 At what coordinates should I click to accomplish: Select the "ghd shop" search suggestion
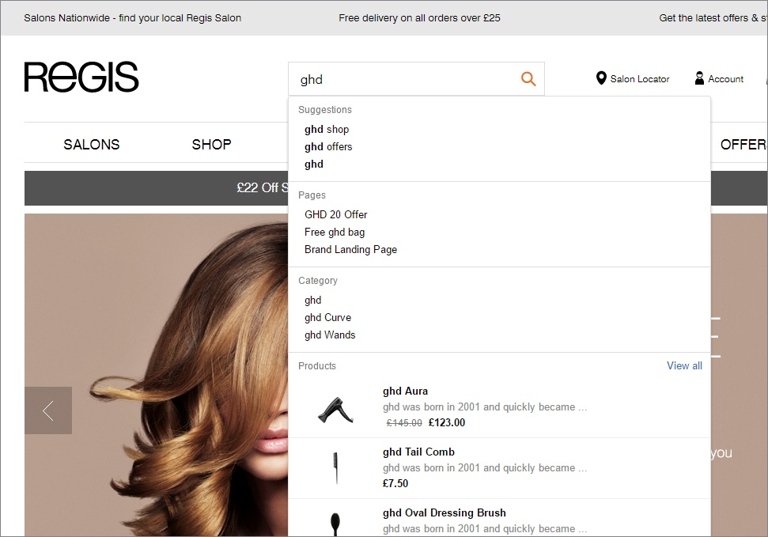click(327, 129)
